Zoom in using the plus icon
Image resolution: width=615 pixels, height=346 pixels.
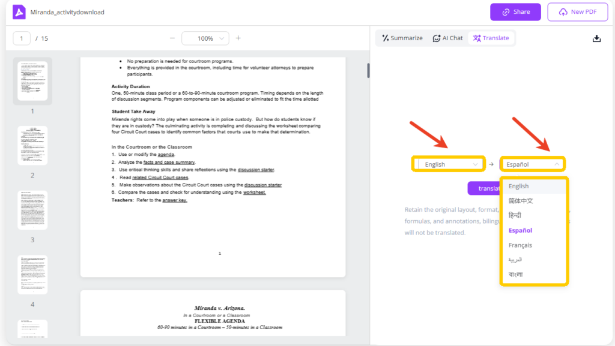pyautogui.click(x=238, y=38)
